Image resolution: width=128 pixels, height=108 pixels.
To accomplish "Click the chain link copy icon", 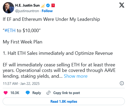I will tap(48, 93).
